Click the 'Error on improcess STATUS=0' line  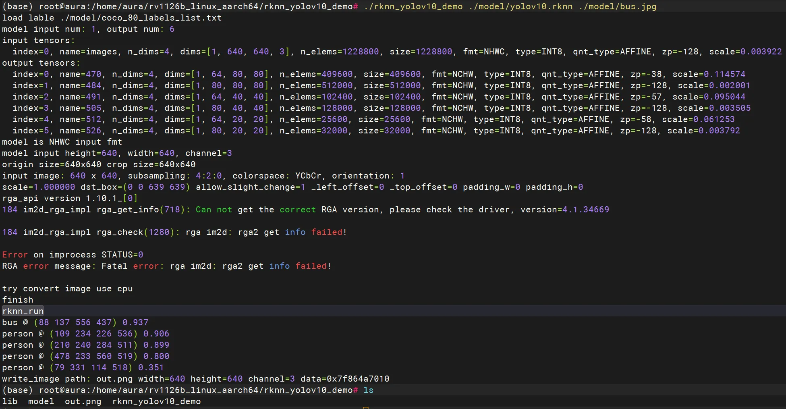pos(73,255)
